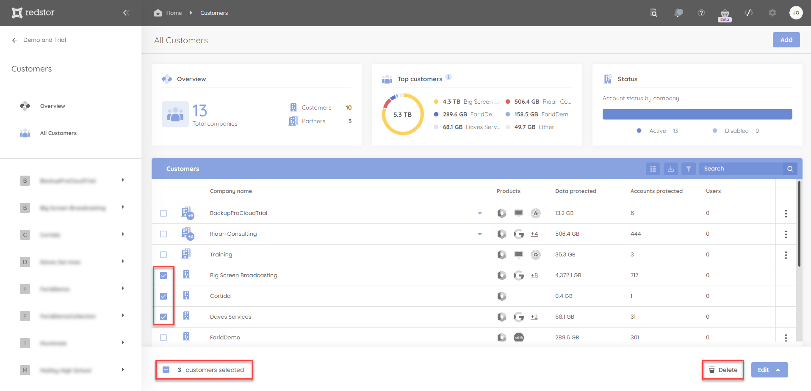Expand the M item in sidebar tree
Screen dimensions: 811x391
point(123,370)
